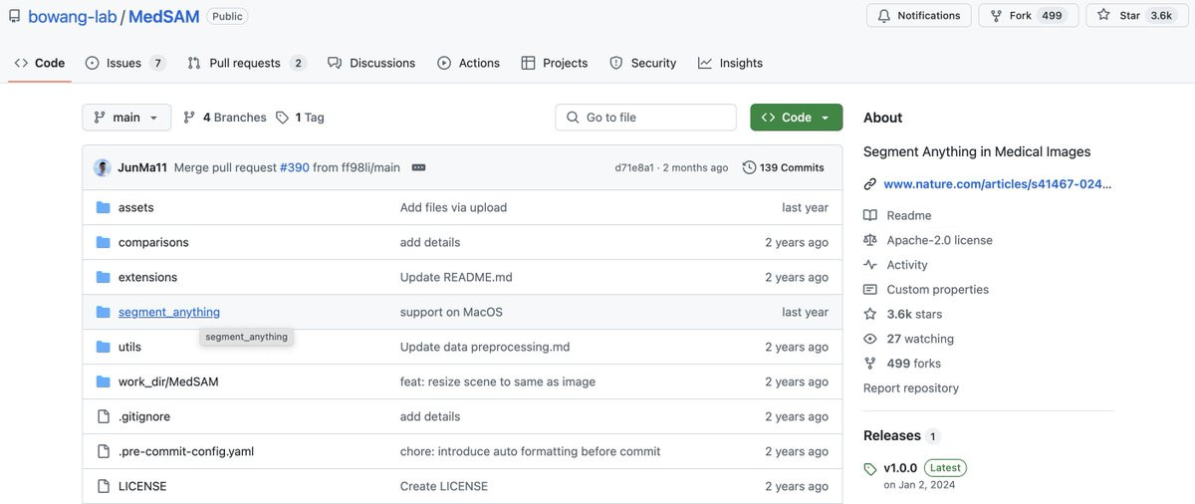Click the repository book icon beside bowang-lab

[14, 16]
